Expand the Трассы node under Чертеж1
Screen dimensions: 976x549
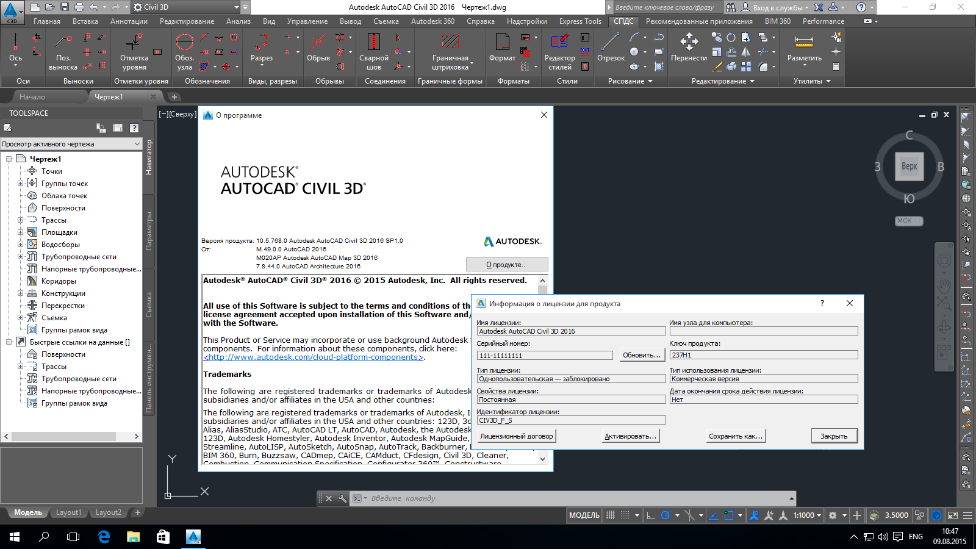click(x=21, y=220)
